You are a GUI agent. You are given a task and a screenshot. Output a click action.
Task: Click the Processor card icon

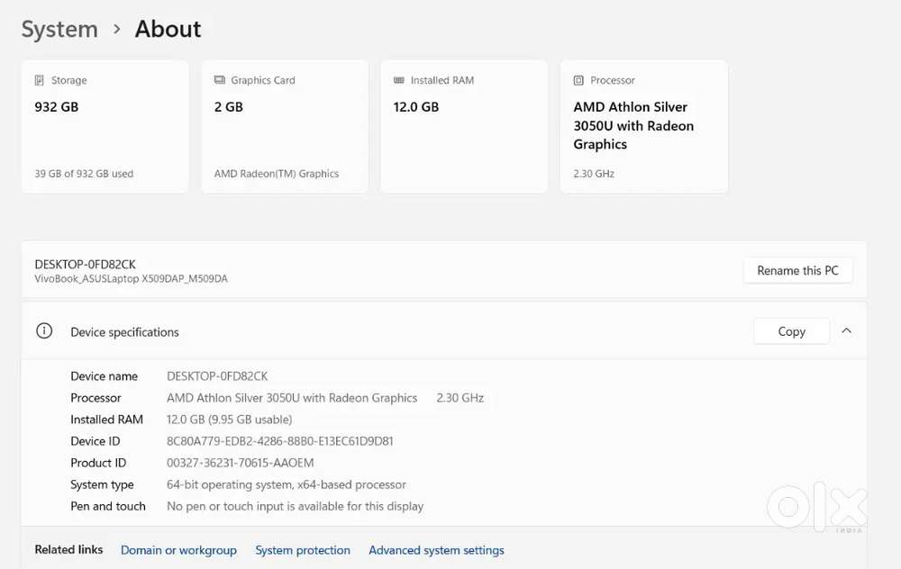coord(578,80)
